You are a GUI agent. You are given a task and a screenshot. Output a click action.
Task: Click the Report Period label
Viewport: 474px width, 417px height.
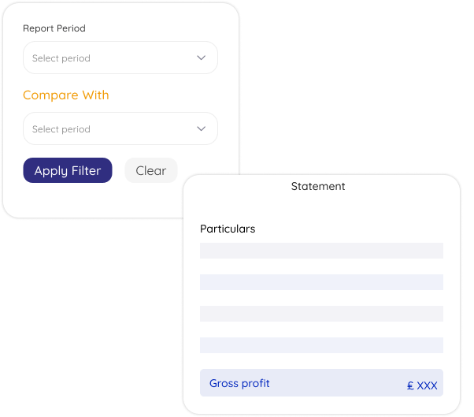54,28
